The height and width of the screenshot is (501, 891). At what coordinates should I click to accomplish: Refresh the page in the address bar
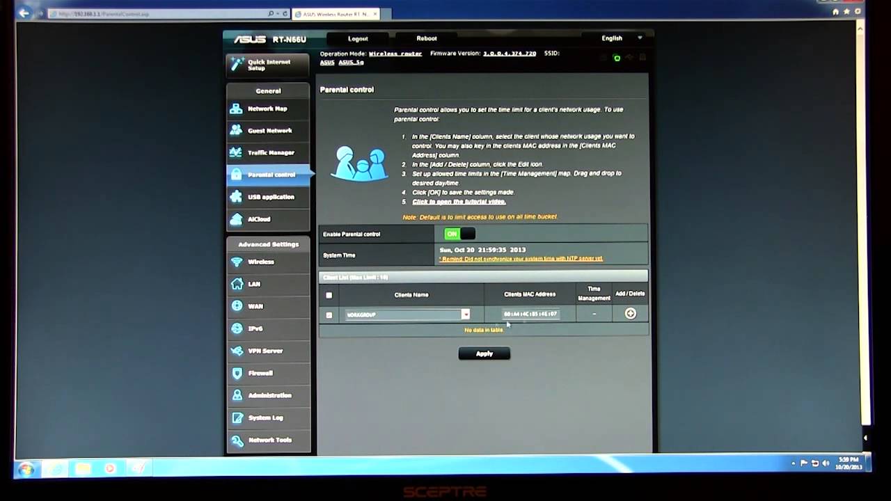point(285,14)
